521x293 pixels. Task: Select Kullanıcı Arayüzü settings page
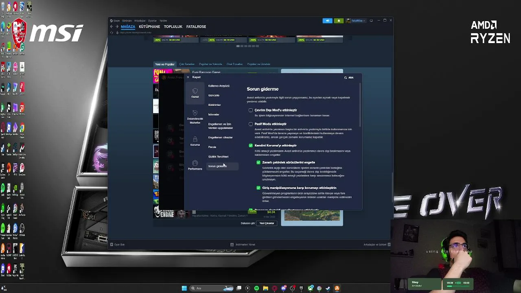(219, 86)
